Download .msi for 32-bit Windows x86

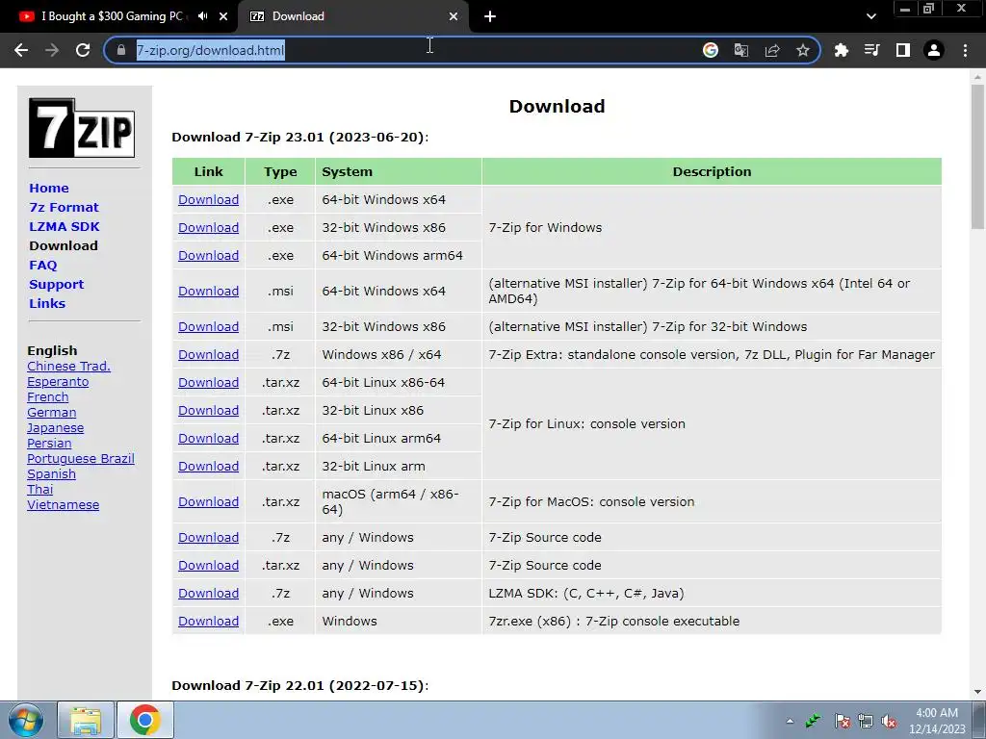click(x=208, y=327)
